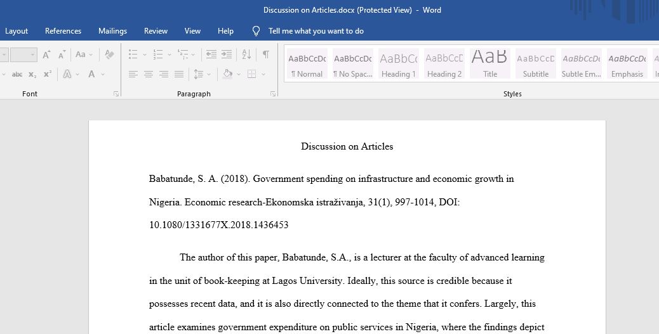This screenshot has width=659, height=334.
Task: Apply the Subtle Emphasis style
Action: click(582, 63)
